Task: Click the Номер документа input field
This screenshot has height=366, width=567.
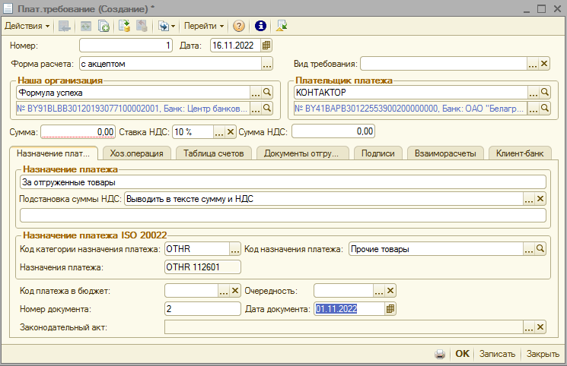Action: [202, 309]
